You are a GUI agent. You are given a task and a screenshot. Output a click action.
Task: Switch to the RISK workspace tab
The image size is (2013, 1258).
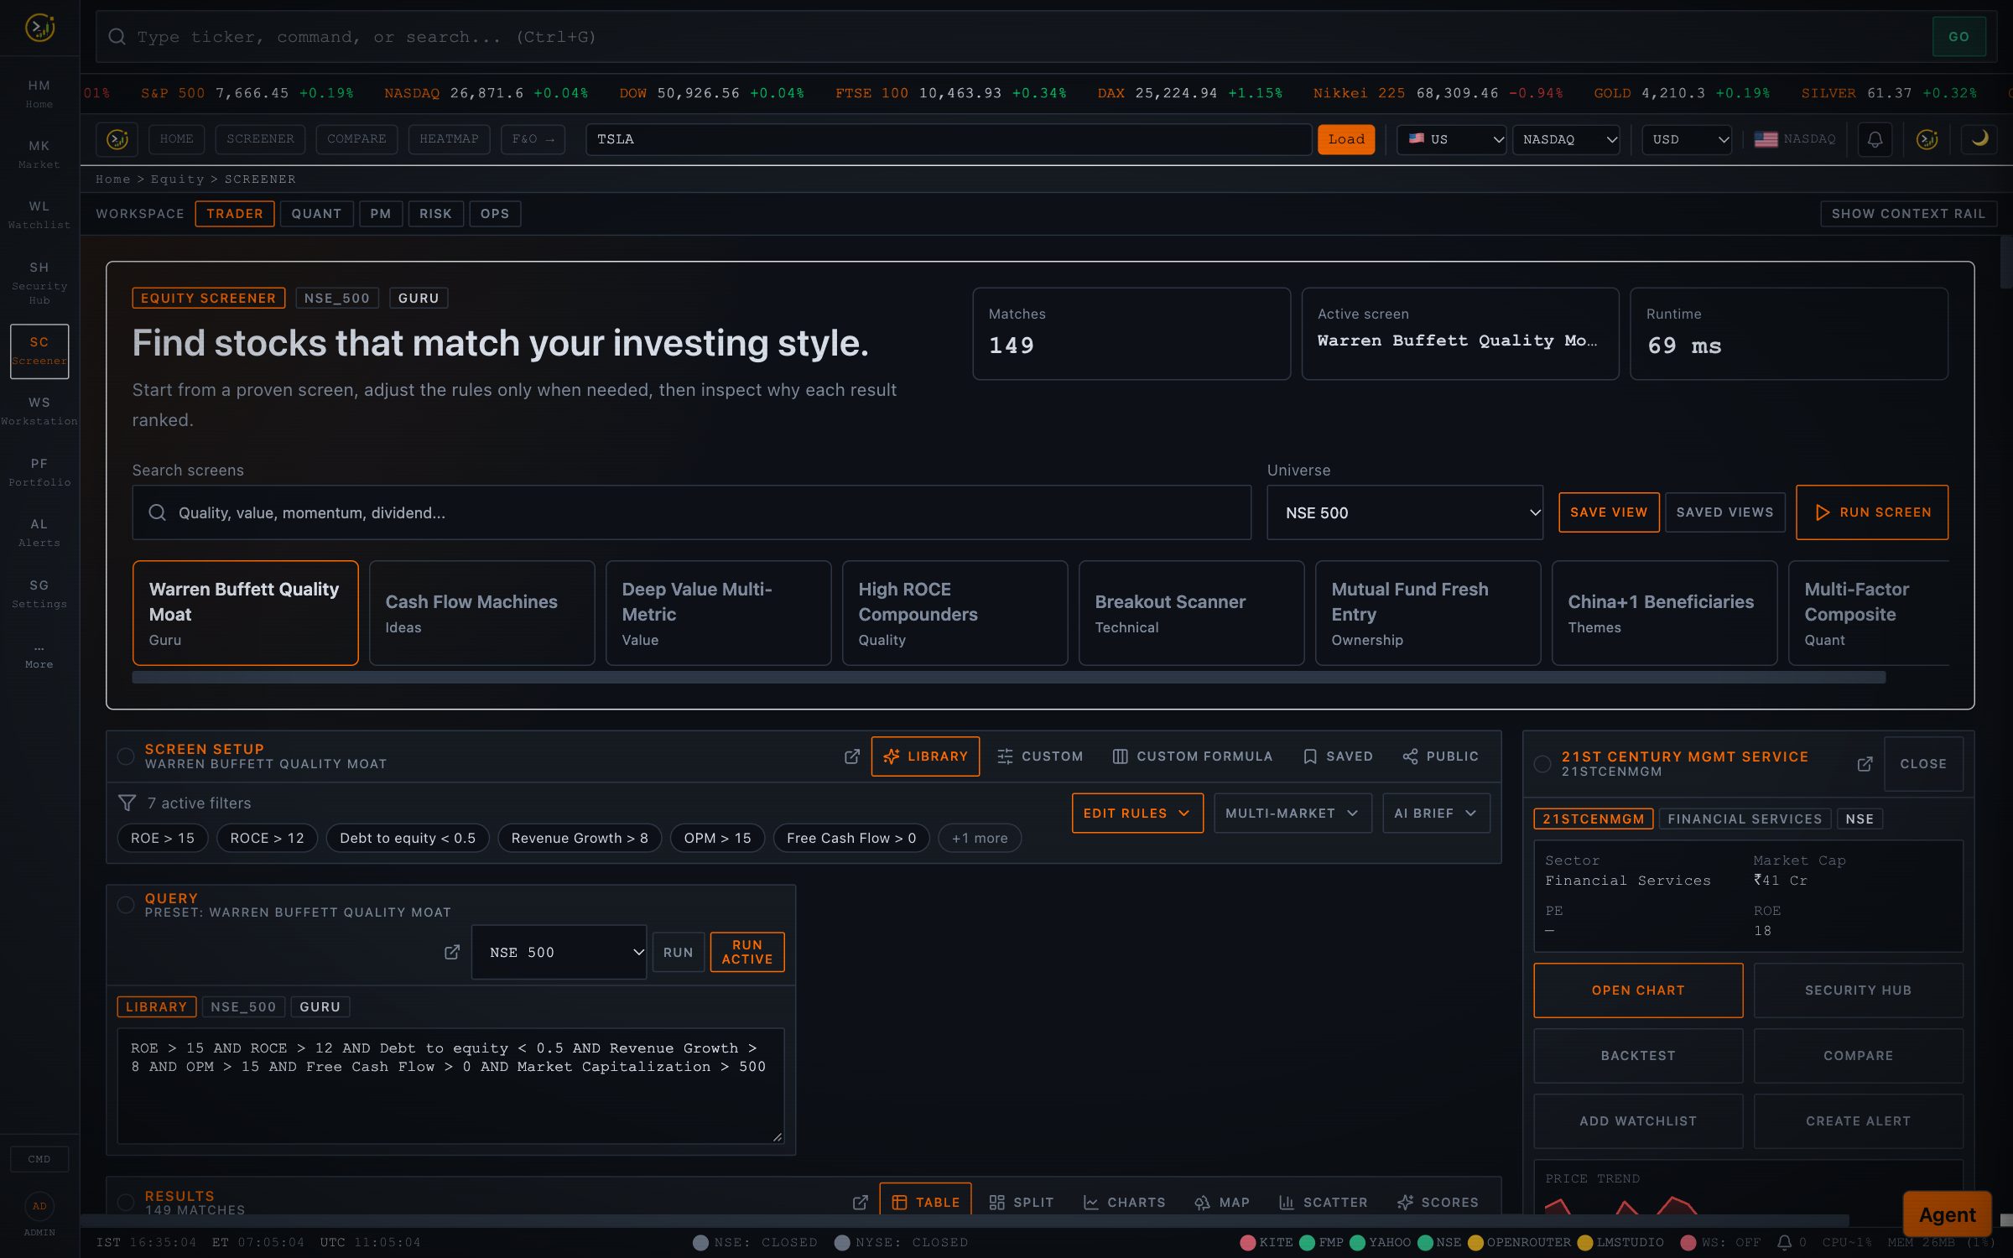click(435, 214)
